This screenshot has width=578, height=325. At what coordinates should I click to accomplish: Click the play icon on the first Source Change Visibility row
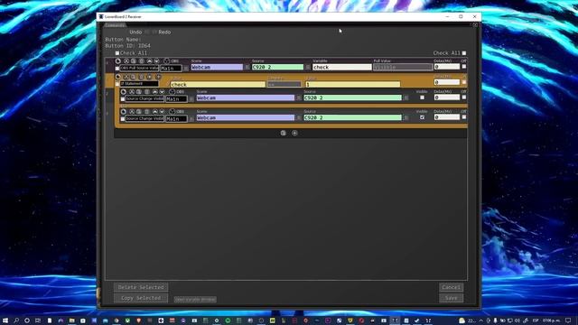(x=124, y=92)
